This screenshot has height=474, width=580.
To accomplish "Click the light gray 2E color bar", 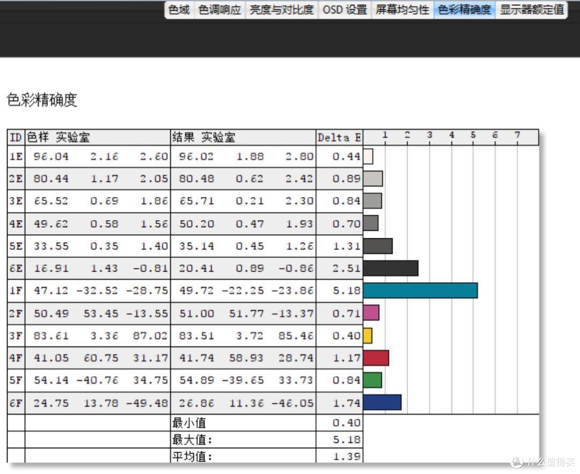I will pos(373,179).
